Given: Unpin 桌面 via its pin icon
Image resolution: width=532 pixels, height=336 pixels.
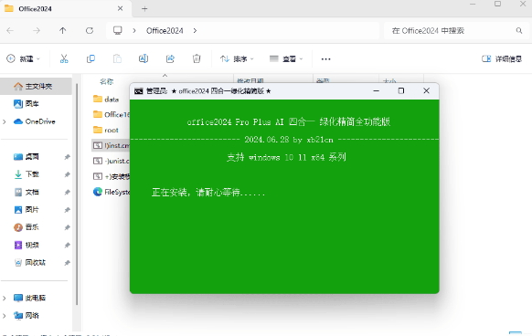Looking at the screenshot, I should pos(67,157).
